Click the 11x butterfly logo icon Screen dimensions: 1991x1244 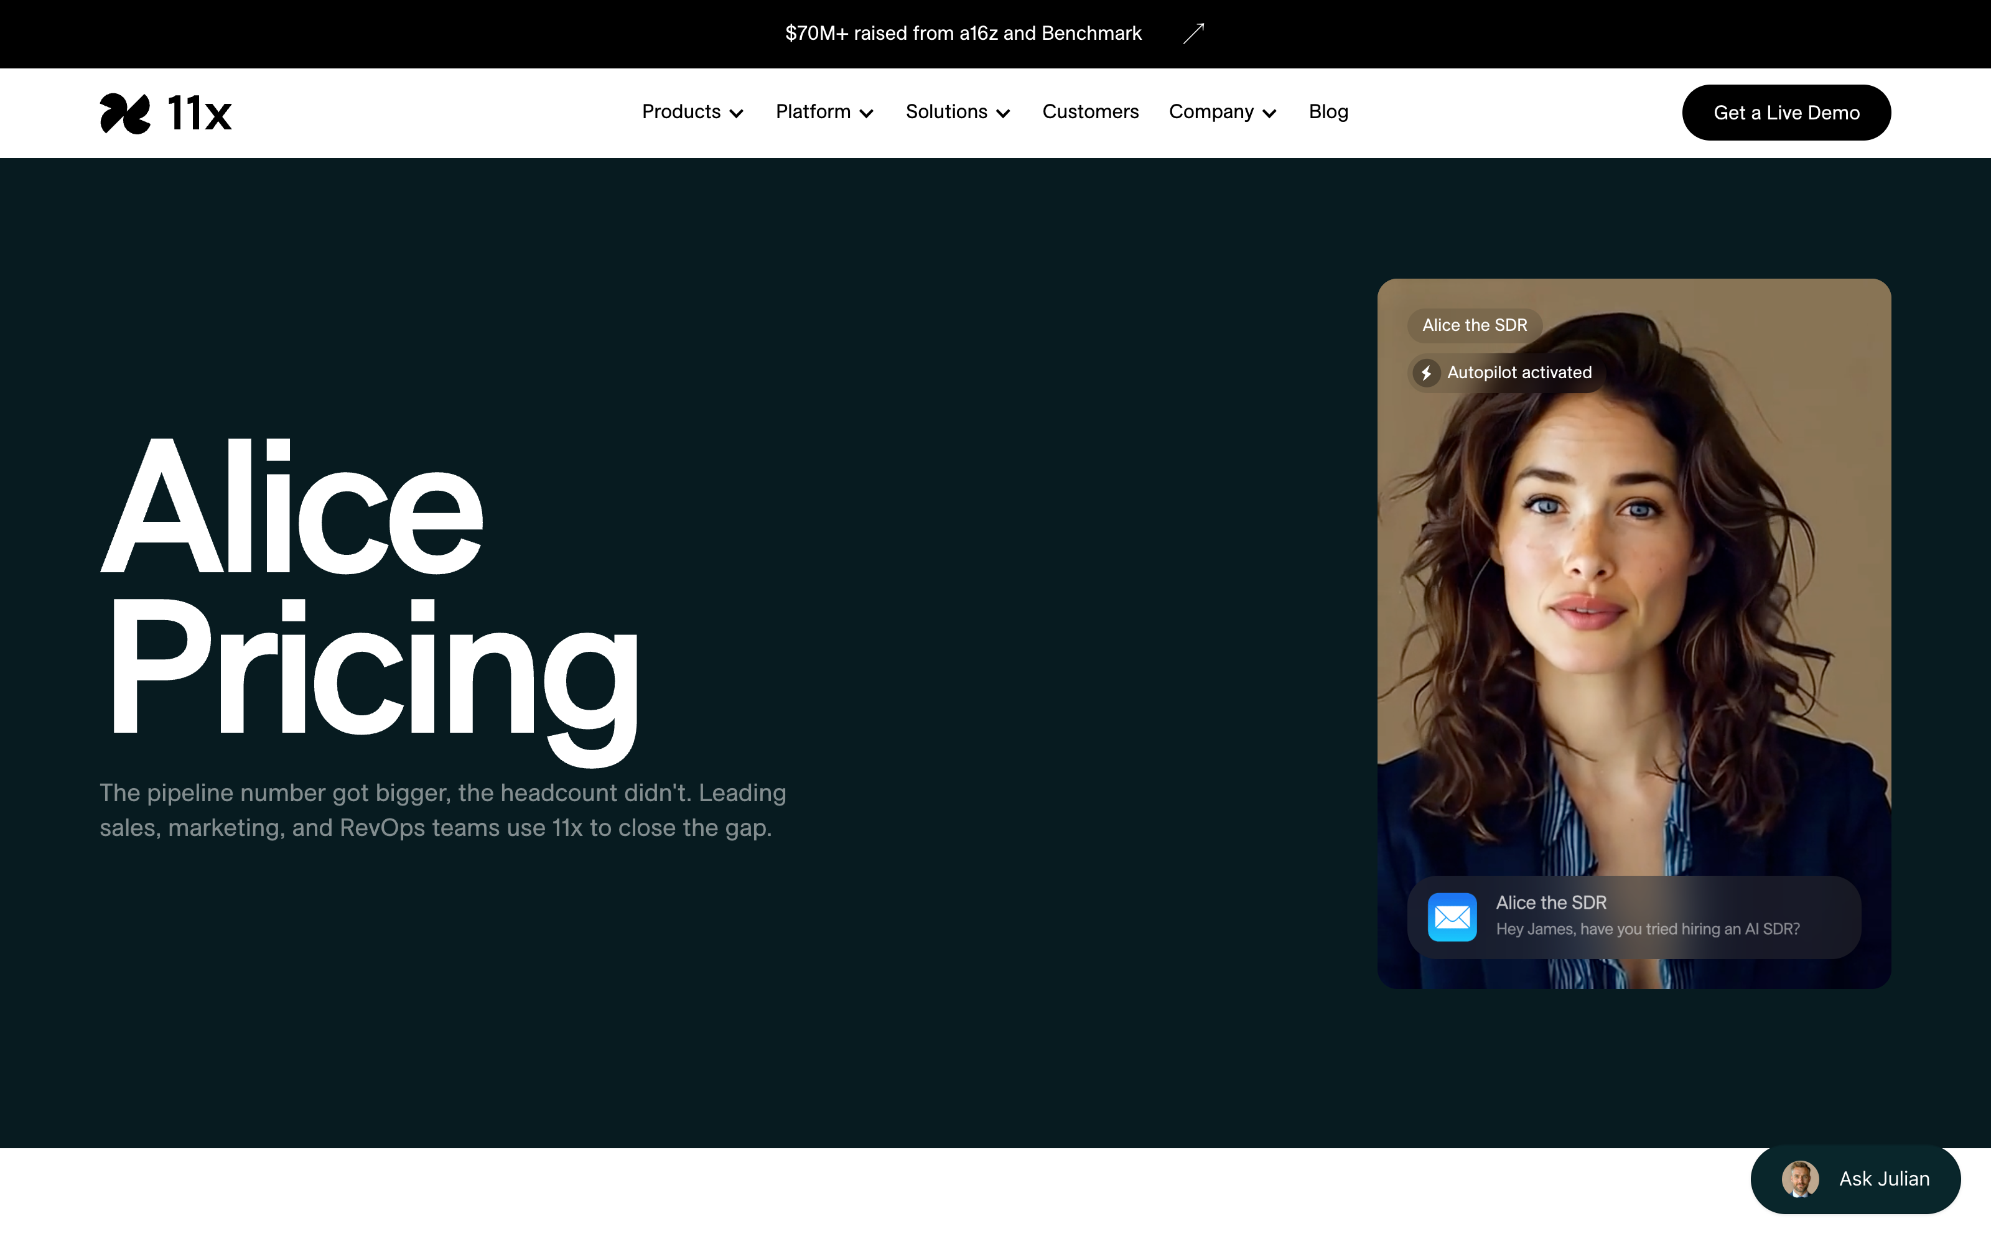pyautogui.click(x=125, y=113)
